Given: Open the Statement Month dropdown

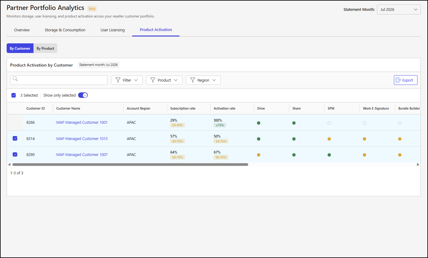Looking at the screenshot, I should point(399,9).
